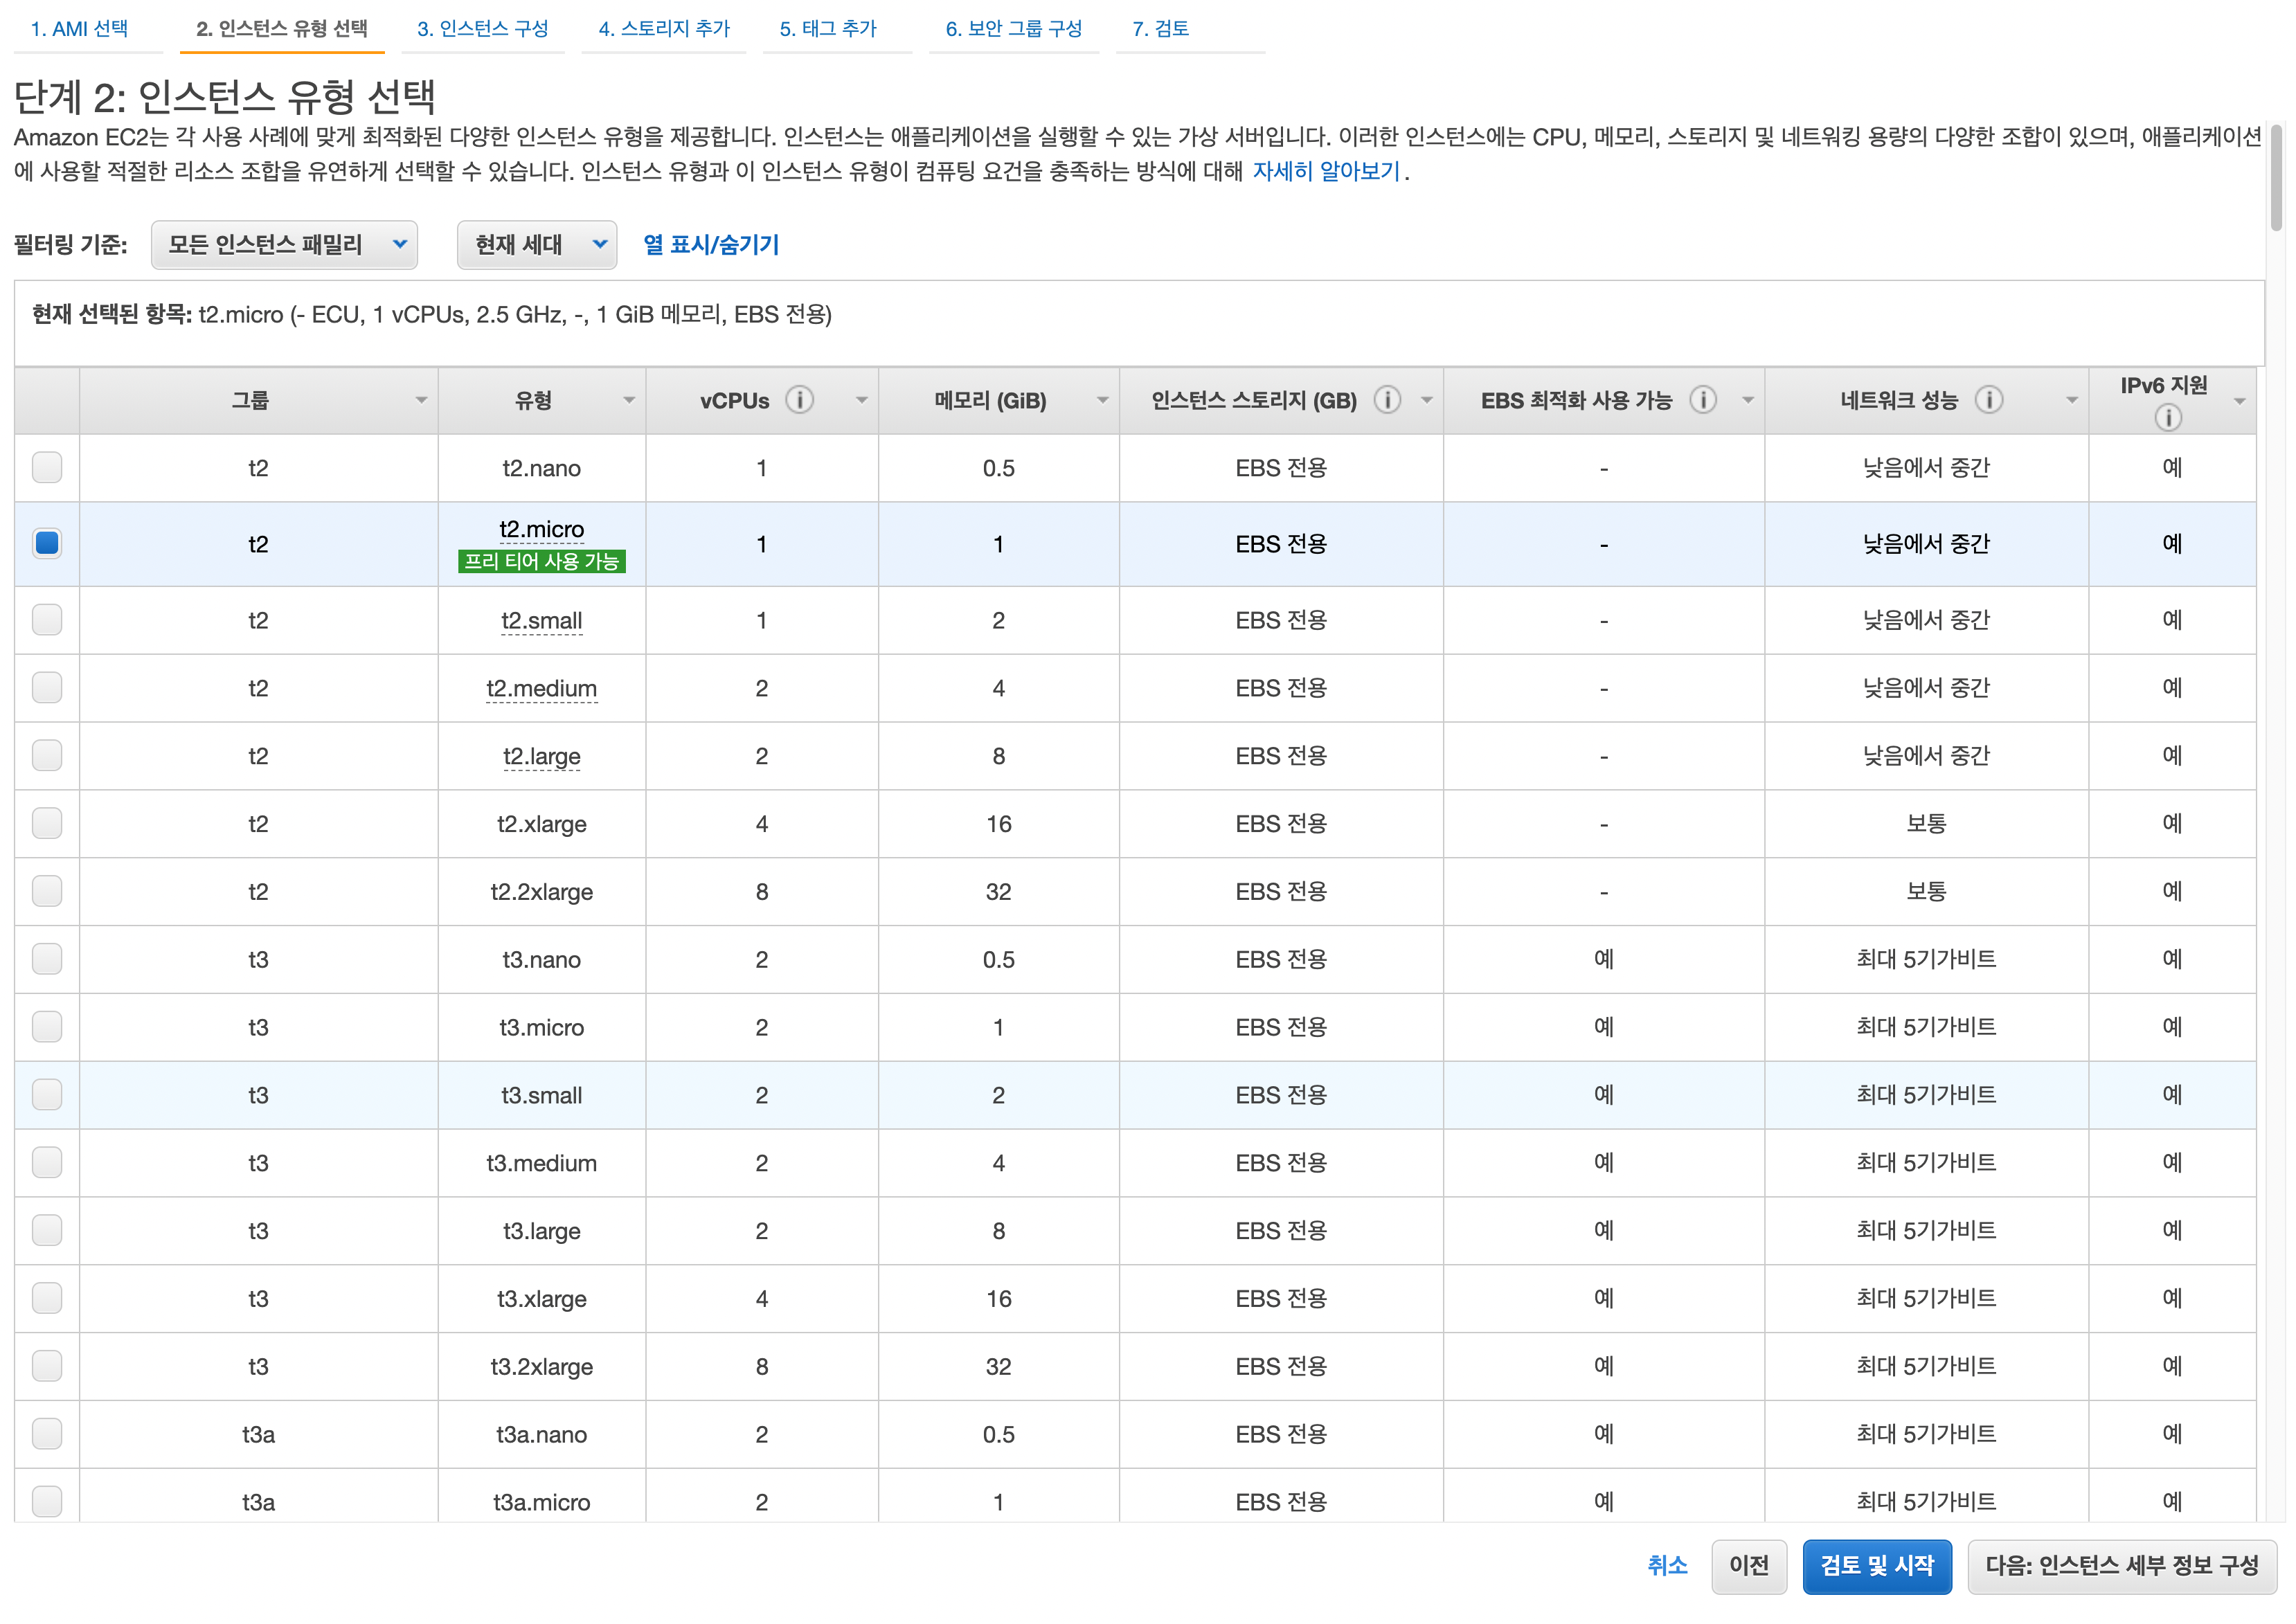Viewport: 2296px width, 1624px height.
Task: Click 보통 network cell in t2.xlarge row
Action: 1926,823
